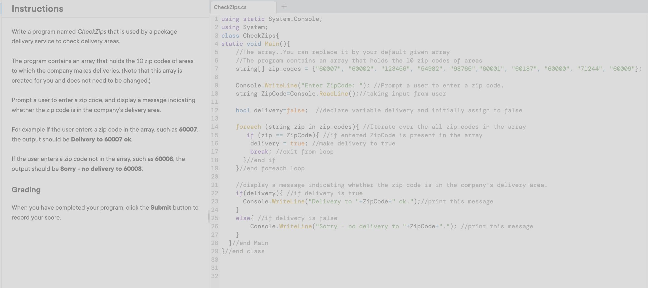Select the foreach keyword on line 14
648x288 pixels.
tap(248, 127)
